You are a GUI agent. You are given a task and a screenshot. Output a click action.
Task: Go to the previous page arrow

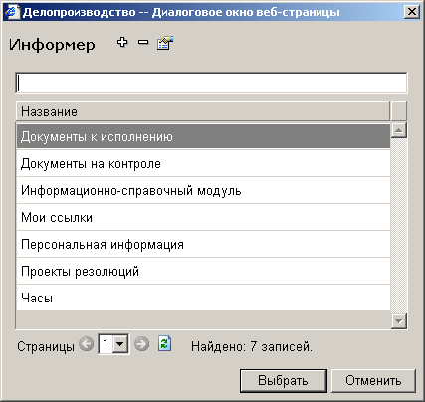click(x=87, y=344)
